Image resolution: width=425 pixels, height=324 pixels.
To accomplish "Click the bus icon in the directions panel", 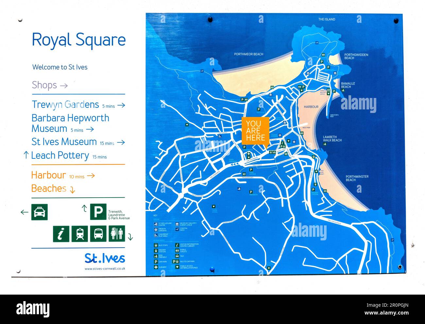I will [x=98, y=234].
